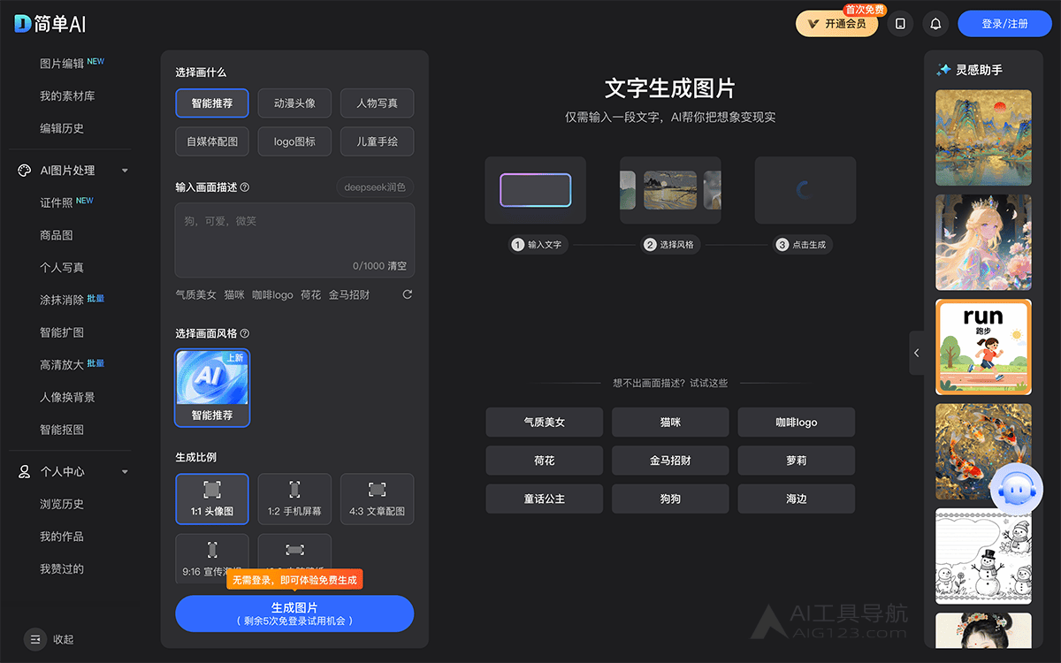
Task: Open 涂抹消除 in the sidebar
Action: 62,301
